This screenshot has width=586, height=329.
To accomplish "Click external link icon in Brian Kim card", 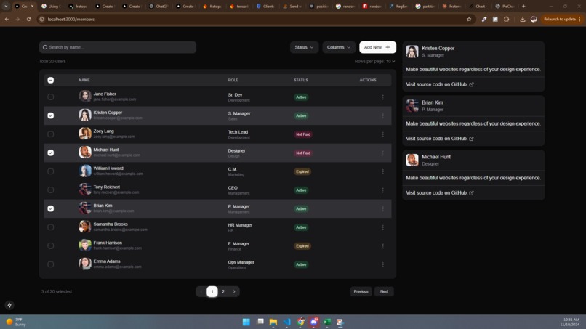I will pyautogui.click(x=471, y=139).
